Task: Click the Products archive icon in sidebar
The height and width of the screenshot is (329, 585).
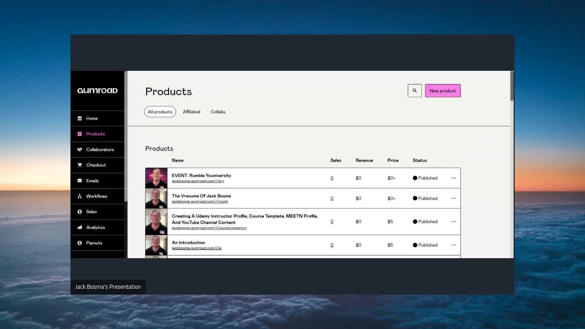Action: point(80,134)
